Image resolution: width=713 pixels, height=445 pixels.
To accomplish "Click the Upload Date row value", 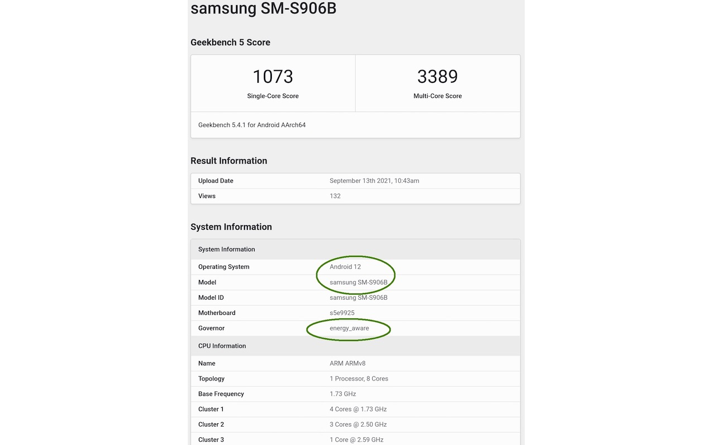I will [374, 181].
